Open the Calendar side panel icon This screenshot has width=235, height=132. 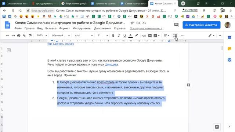pos(229,37)
